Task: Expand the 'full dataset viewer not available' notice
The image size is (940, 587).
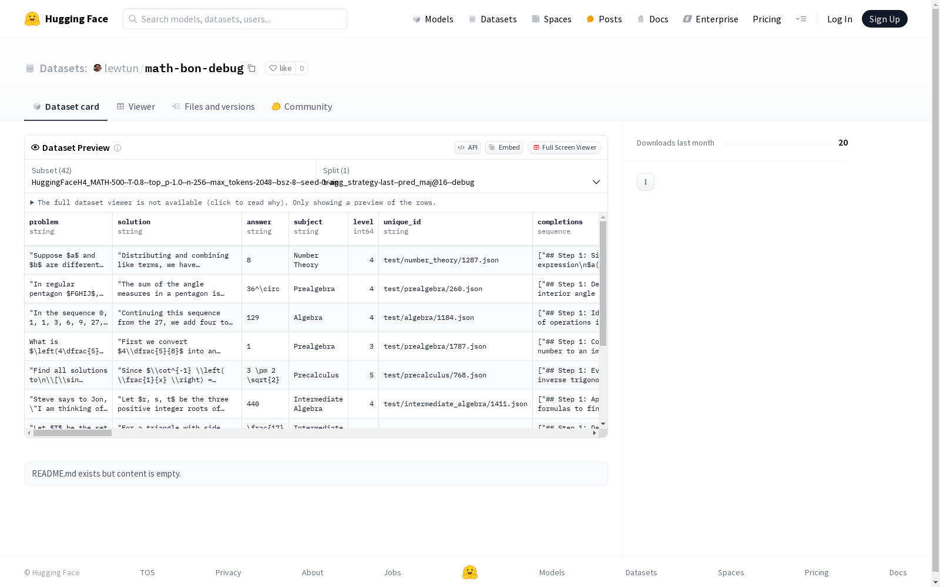Action: coord(233,203)
